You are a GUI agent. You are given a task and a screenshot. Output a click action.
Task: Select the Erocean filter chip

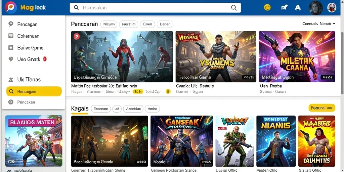coord(101,109)
